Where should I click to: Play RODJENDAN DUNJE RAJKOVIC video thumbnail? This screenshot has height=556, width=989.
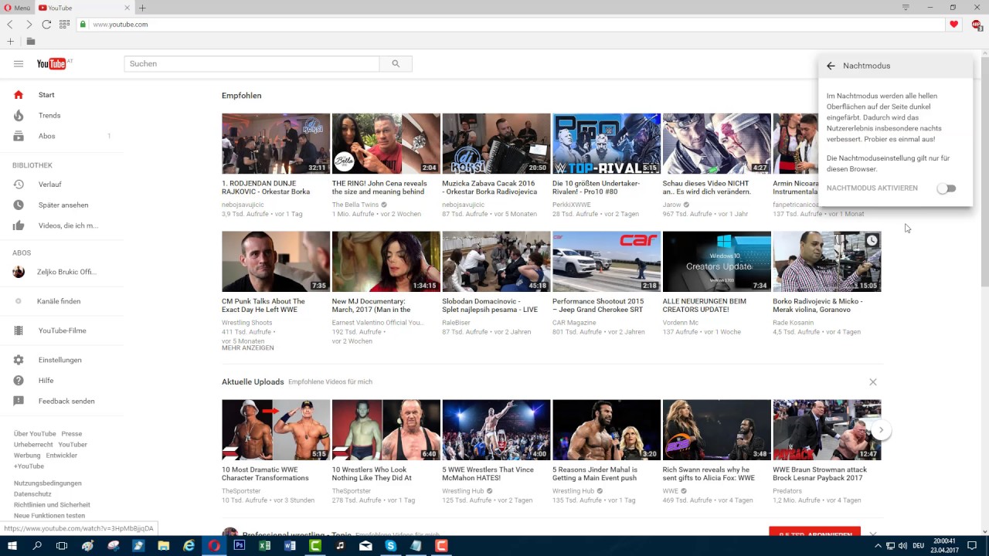point(276,144)
